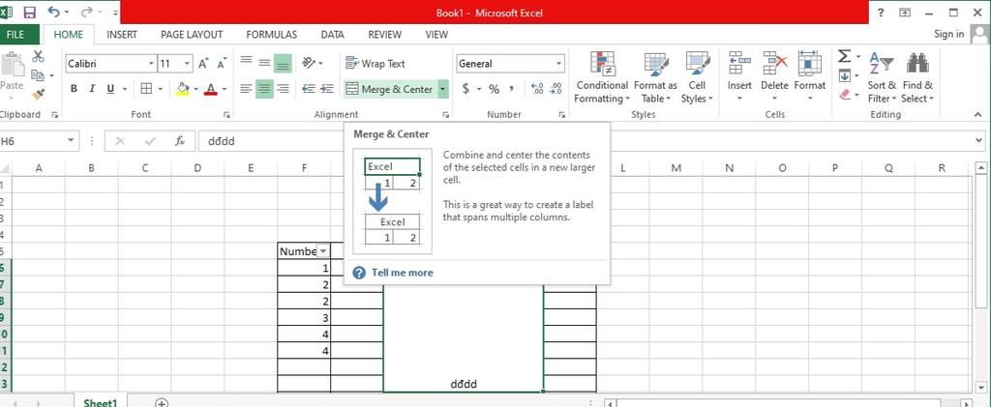The width and height of the screenshot is (991, 407).
Task: Click the Orientation text angle icon
Action: pos(309,63)
